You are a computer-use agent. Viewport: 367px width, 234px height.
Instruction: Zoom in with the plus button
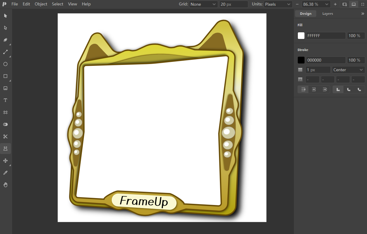335,4
